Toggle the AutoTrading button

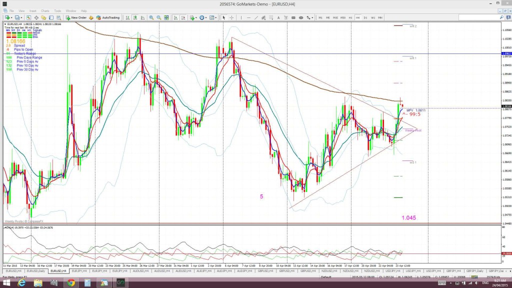pyautogui.click(x=108, y=17)
